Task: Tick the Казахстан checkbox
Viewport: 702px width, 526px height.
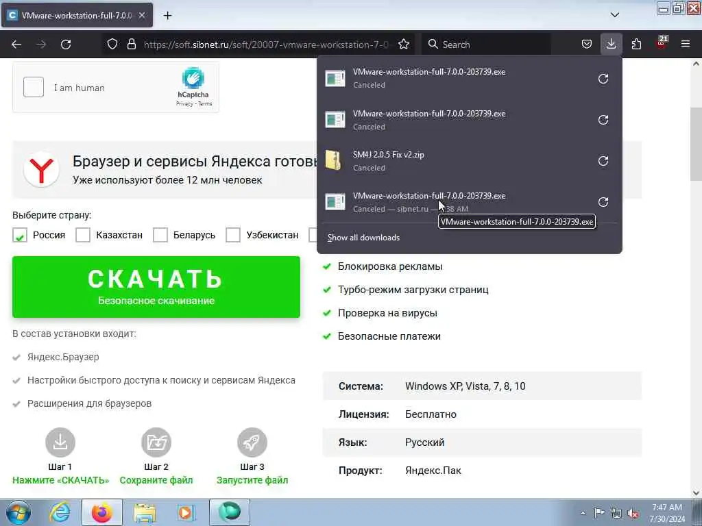Action: [83, 235]
